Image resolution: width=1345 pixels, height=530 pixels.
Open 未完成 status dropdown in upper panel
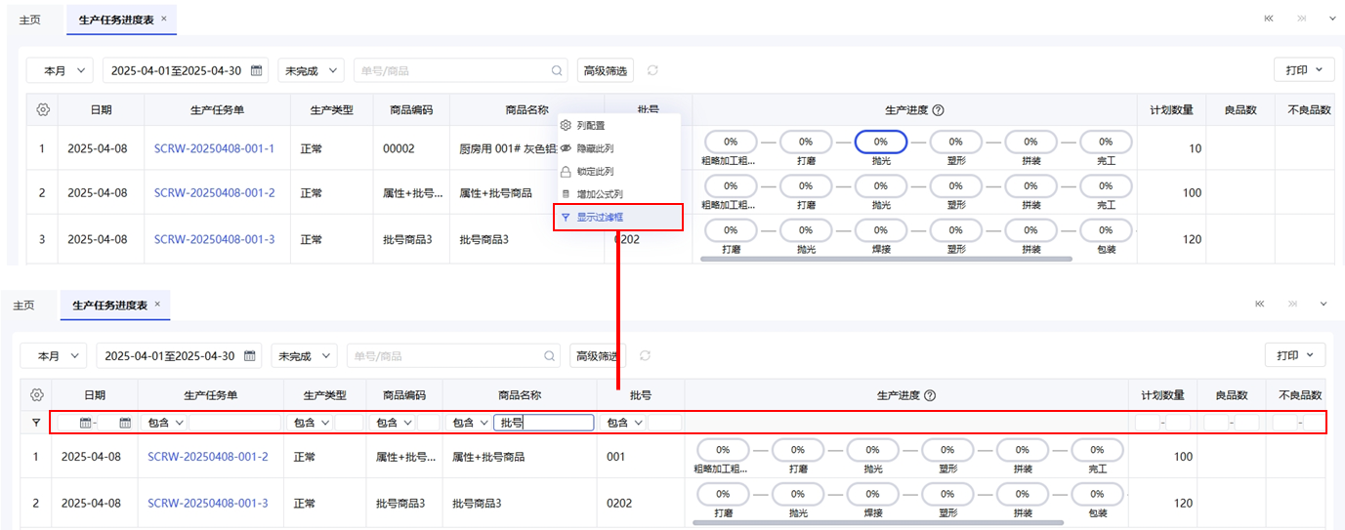click(312, 70)
